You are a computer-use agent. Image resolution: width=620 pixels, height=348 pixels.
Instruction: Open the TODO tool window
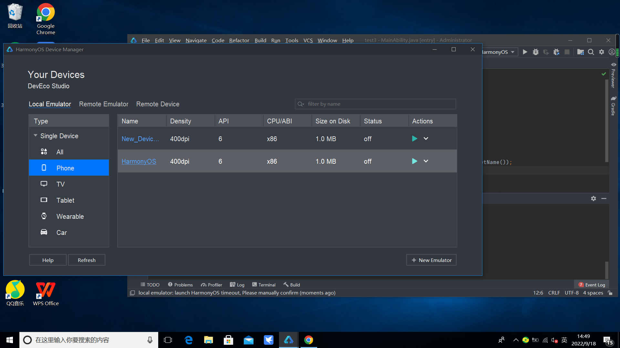[x=150, y=285]
